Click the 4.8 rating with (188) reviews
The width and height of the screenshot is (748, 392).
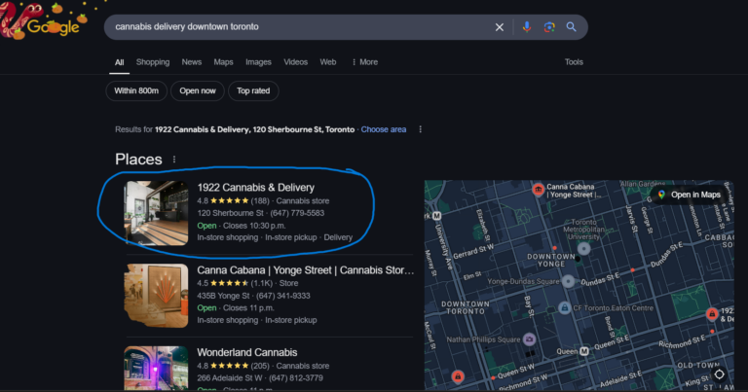pos(234,201)
